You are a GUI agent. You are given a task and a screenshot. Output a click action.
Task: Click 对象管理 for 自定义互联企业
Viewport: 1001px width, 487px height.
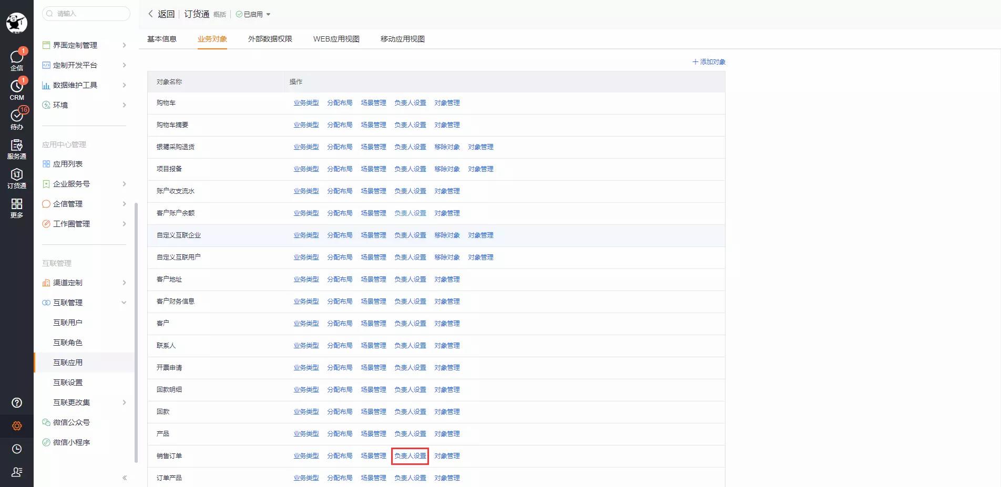coord(481,235)
